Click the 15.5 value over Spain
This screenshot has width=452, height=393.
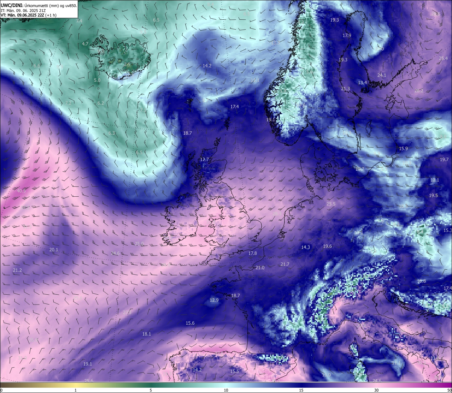(x=234, y=371)
